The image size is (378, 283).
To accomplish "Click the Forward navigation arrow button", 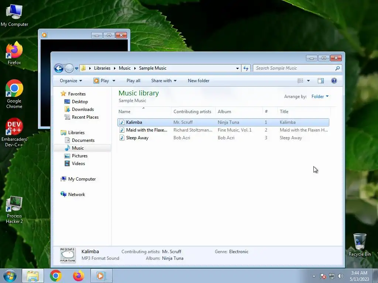I will 69,68.
